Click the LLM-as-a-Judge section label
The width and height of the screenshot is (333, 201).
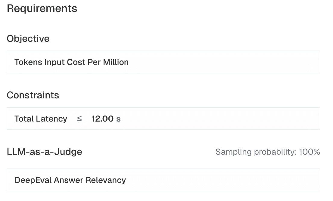[44, 152]
